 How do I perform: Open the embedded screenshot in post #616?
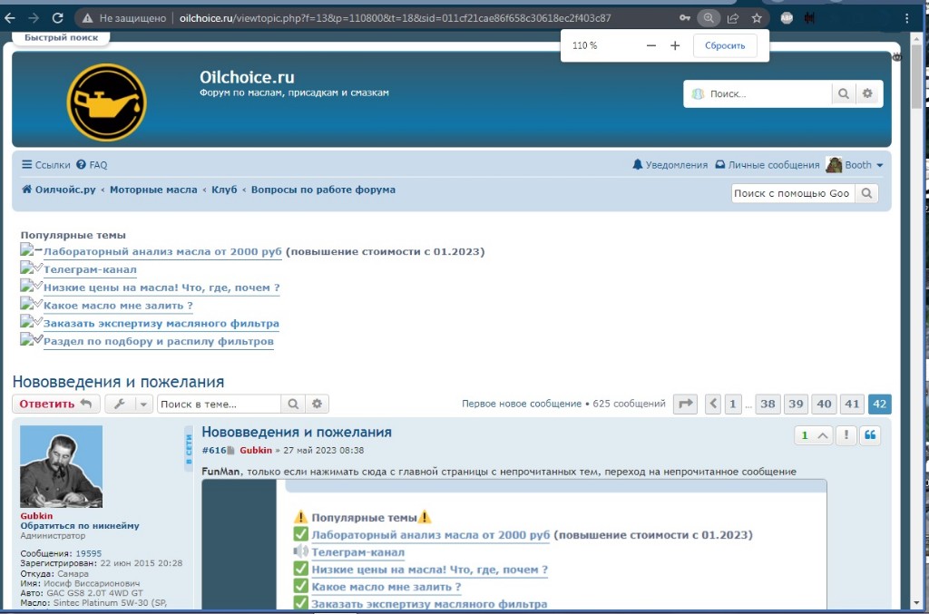pyautogui.click(x=514, y=544)
